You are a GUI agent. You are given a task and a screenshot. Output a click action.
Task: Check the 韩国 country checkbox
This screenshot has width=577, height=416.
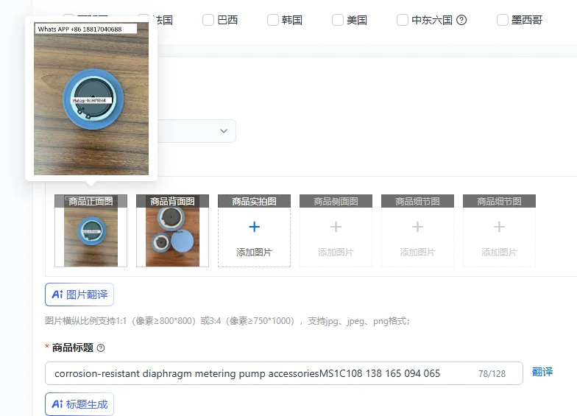click(x=272, y=20)
